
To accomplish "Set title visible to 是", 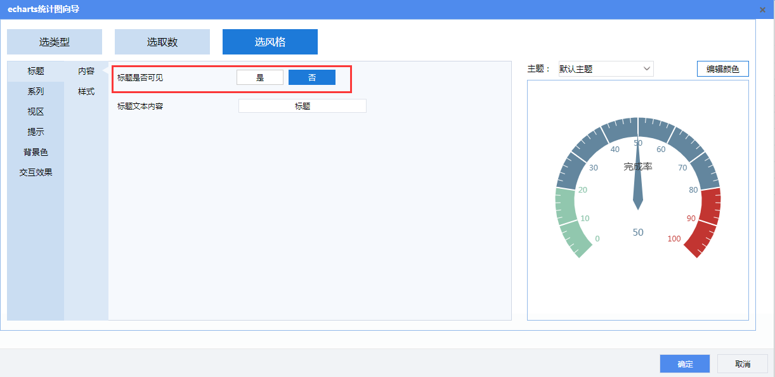I will [260, 77].
